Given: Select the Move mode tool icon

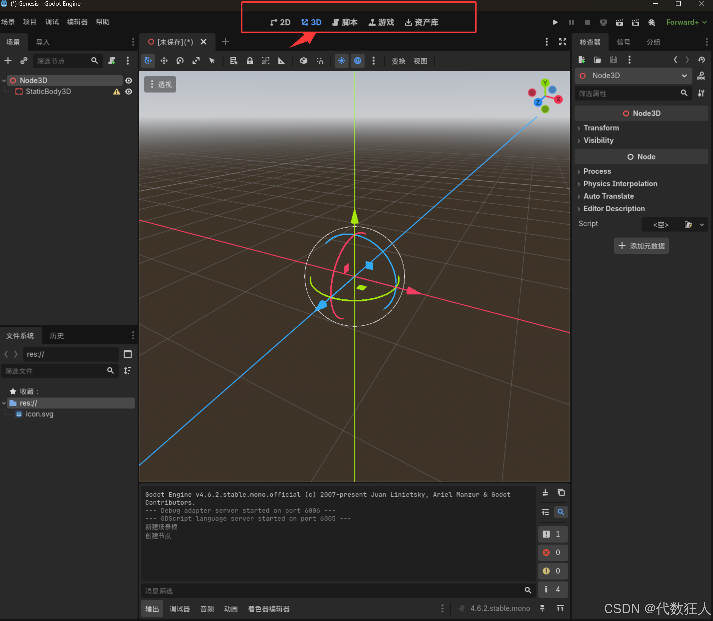Looking at the screenshot, I should click(x=164, y=61).
